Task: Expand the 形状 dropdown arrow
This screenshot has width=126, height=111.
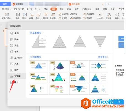Action: tap(40, 18)
